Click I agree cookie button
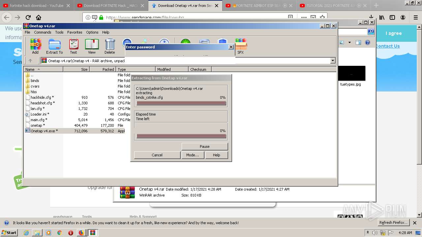The width and height of the screenshot is (422, 237). [x=394, y=33]
